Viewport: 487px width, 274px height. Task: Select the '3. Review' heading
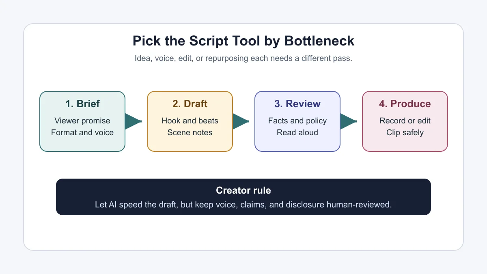point(297,104)
